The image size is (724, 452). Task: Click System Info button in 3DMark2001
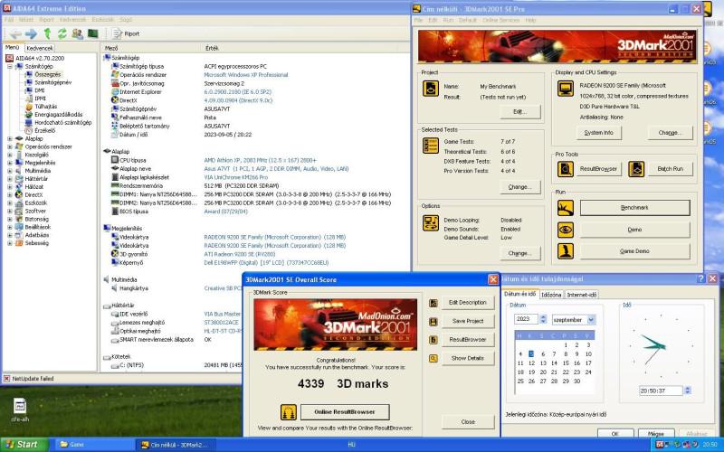pos(599,133)
